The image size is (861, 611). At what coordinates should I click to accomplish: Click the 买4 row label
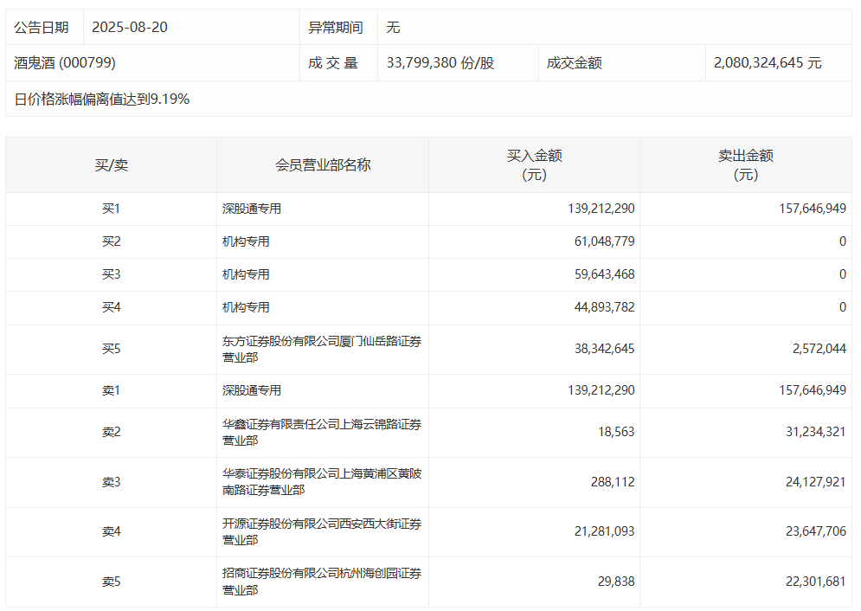pyautogui.click(x=111, y=307)
